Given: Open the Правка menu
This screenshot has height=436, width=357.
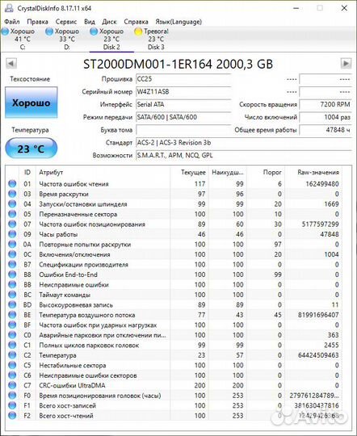Looking at the screenshot, I should 38,22.
